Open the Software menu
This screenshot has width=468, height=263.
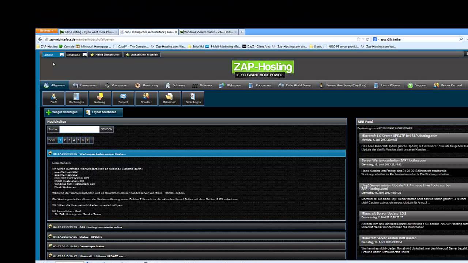pyautogui.click(x=175, y=85)
